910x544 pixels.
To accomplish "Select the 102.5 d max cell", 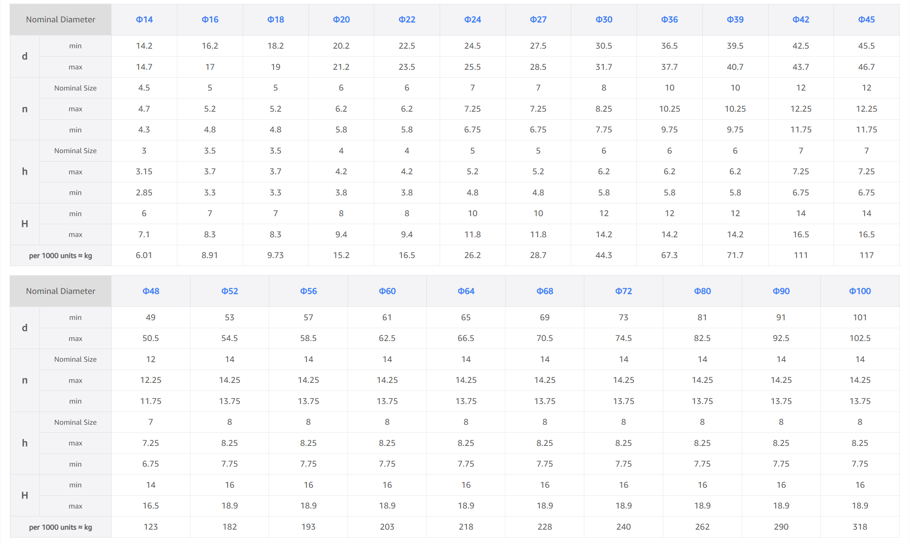I will [860, 338].
